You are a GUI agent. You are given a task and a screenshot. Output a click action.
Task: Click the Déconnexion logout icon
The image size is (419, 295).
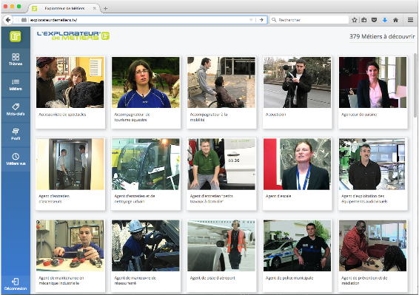(x=16, y=282)
